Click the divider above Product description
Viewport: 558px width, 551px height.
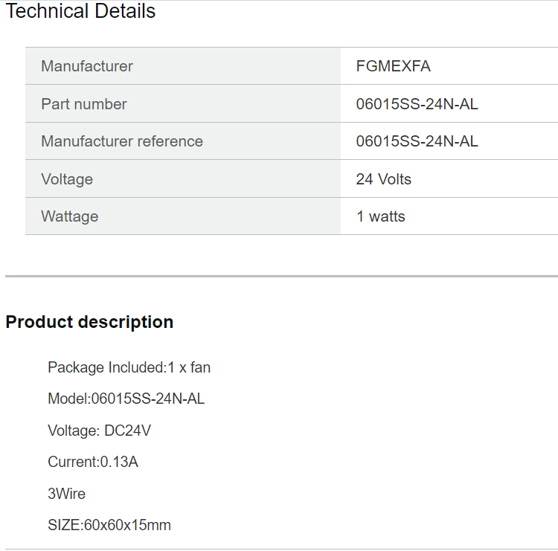click(x=281, y=276)
